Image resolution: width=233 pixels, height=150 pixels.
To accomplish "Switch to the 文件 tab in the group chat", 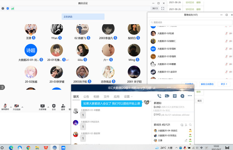I will click(x=107, y=97).
